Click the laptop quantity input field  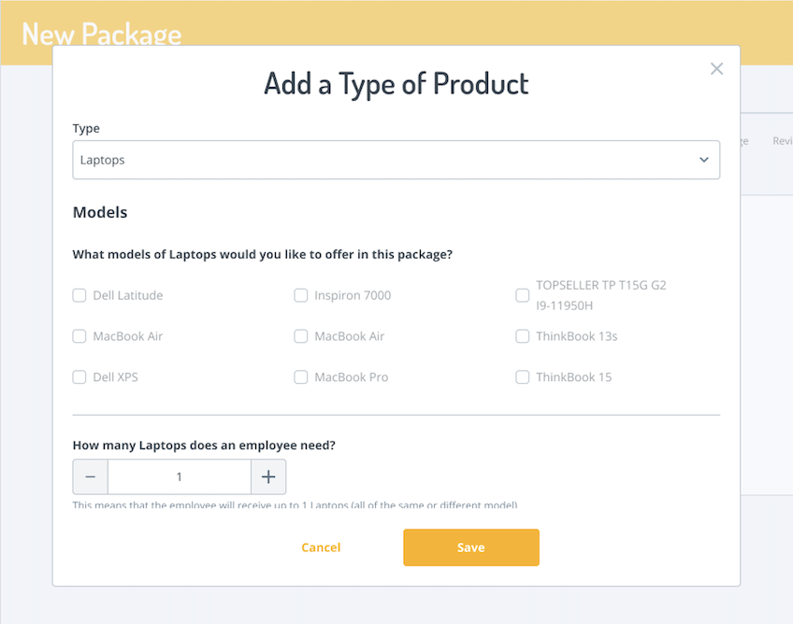point(179,476)
